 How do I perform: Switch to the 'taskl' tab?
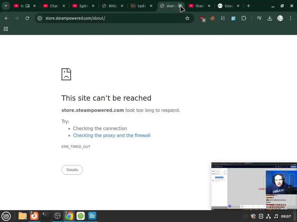pos(139,6)
